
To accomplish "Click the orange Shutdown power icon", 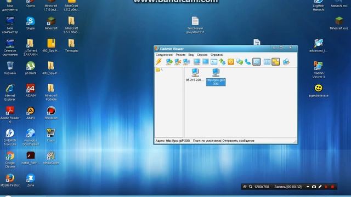I will coord(231,62).
